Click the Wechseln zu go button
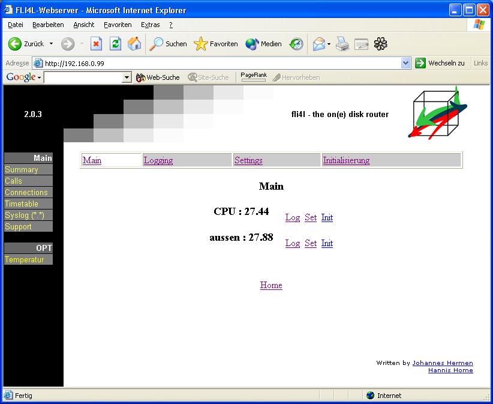Image resolution: width=493 pixels, height=404 pixels. click(440, 63)
